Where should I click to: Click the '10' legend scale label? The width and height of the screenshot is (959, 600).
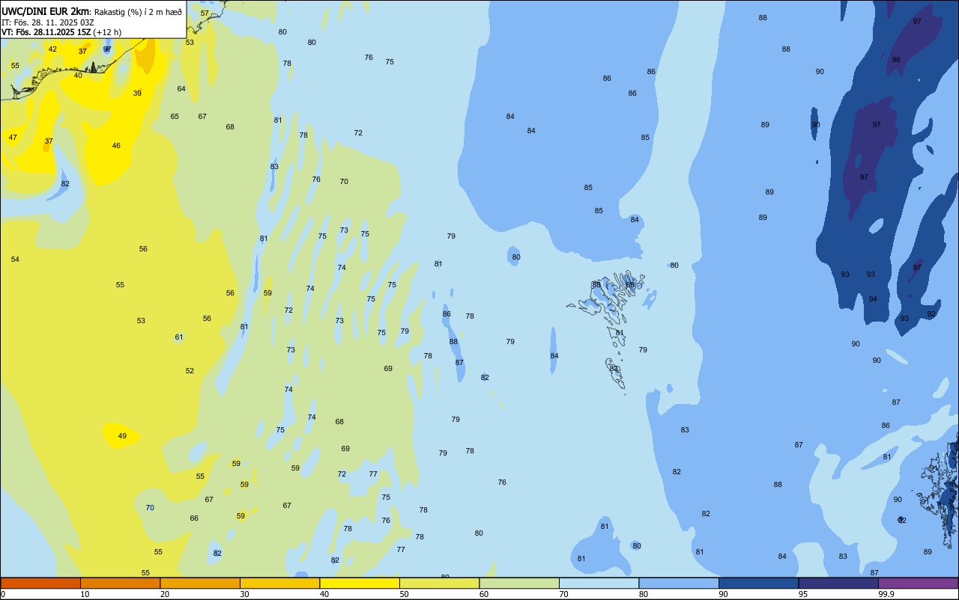pos(85,594)
